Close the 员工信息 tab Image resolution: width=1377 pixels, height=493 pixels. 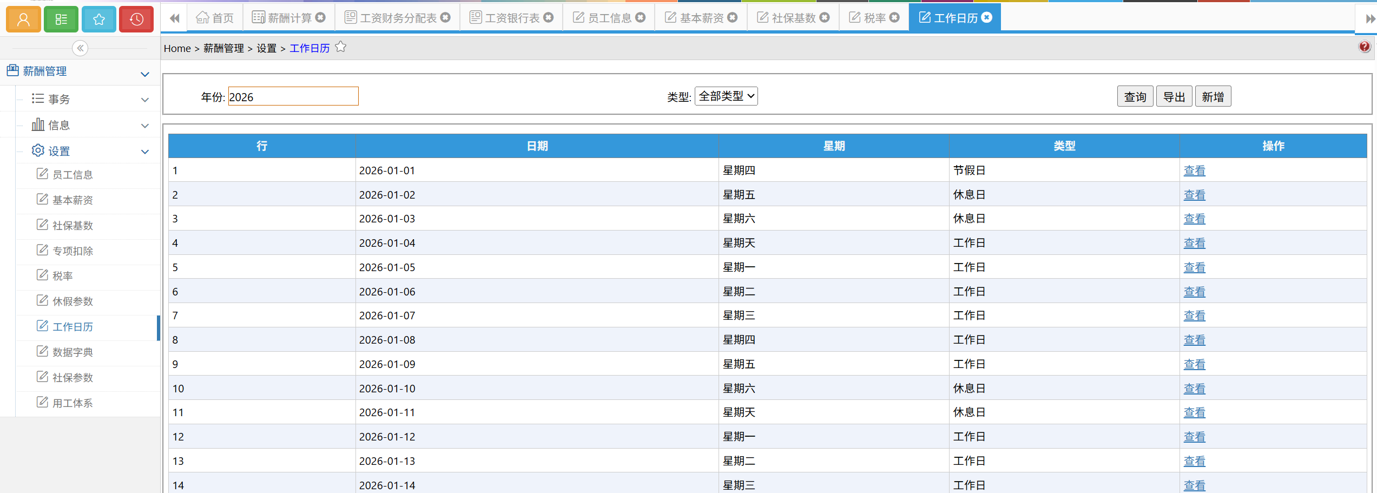coord(640,17)
